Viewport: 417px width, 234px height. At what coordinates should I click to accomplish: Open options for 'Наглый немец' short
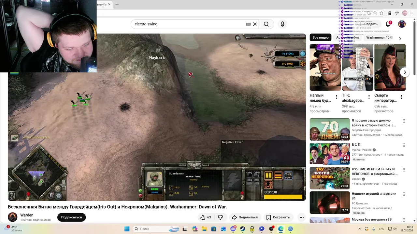pos(337,97)
